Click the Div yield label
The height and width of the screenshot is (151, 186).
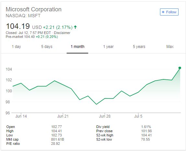click(x=103, y=127)
